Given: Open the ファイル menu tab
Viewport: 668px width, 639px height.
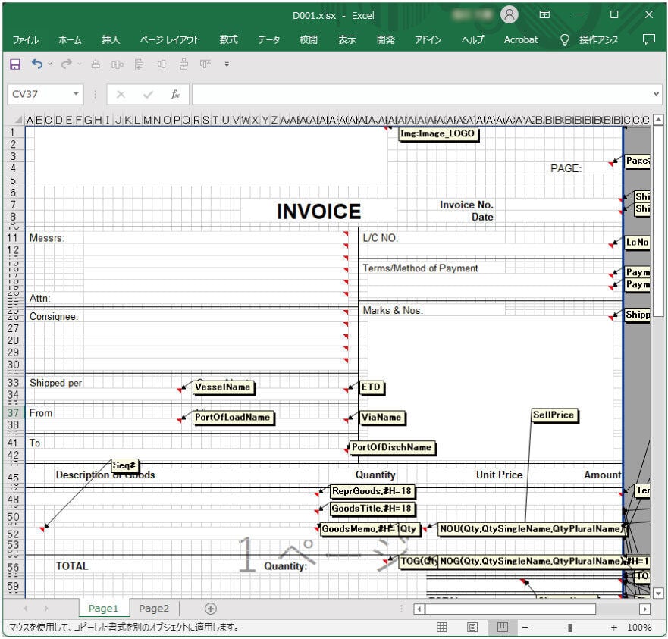Looking at the screenshot, I should coord(25,40).
